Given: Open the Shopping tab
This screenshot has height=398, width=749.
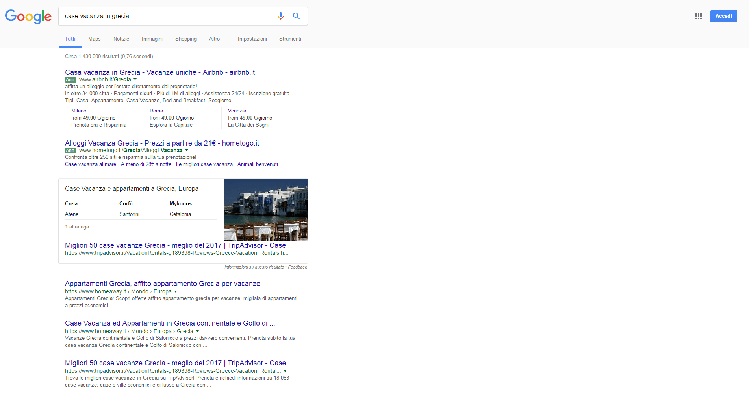Looking at the screenshot, I should point(186,39).
